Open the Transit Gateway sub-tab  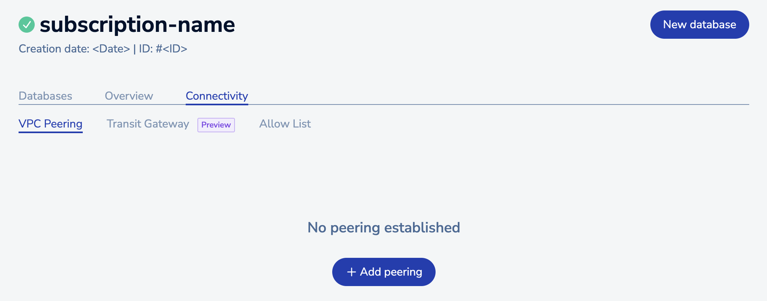pos(148,124)
